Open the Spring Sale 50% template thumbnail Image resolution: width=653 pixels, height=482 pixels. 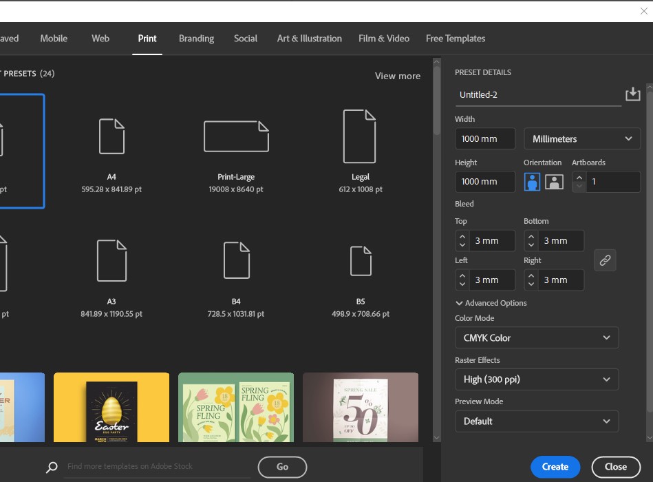[x=361, y=408]
